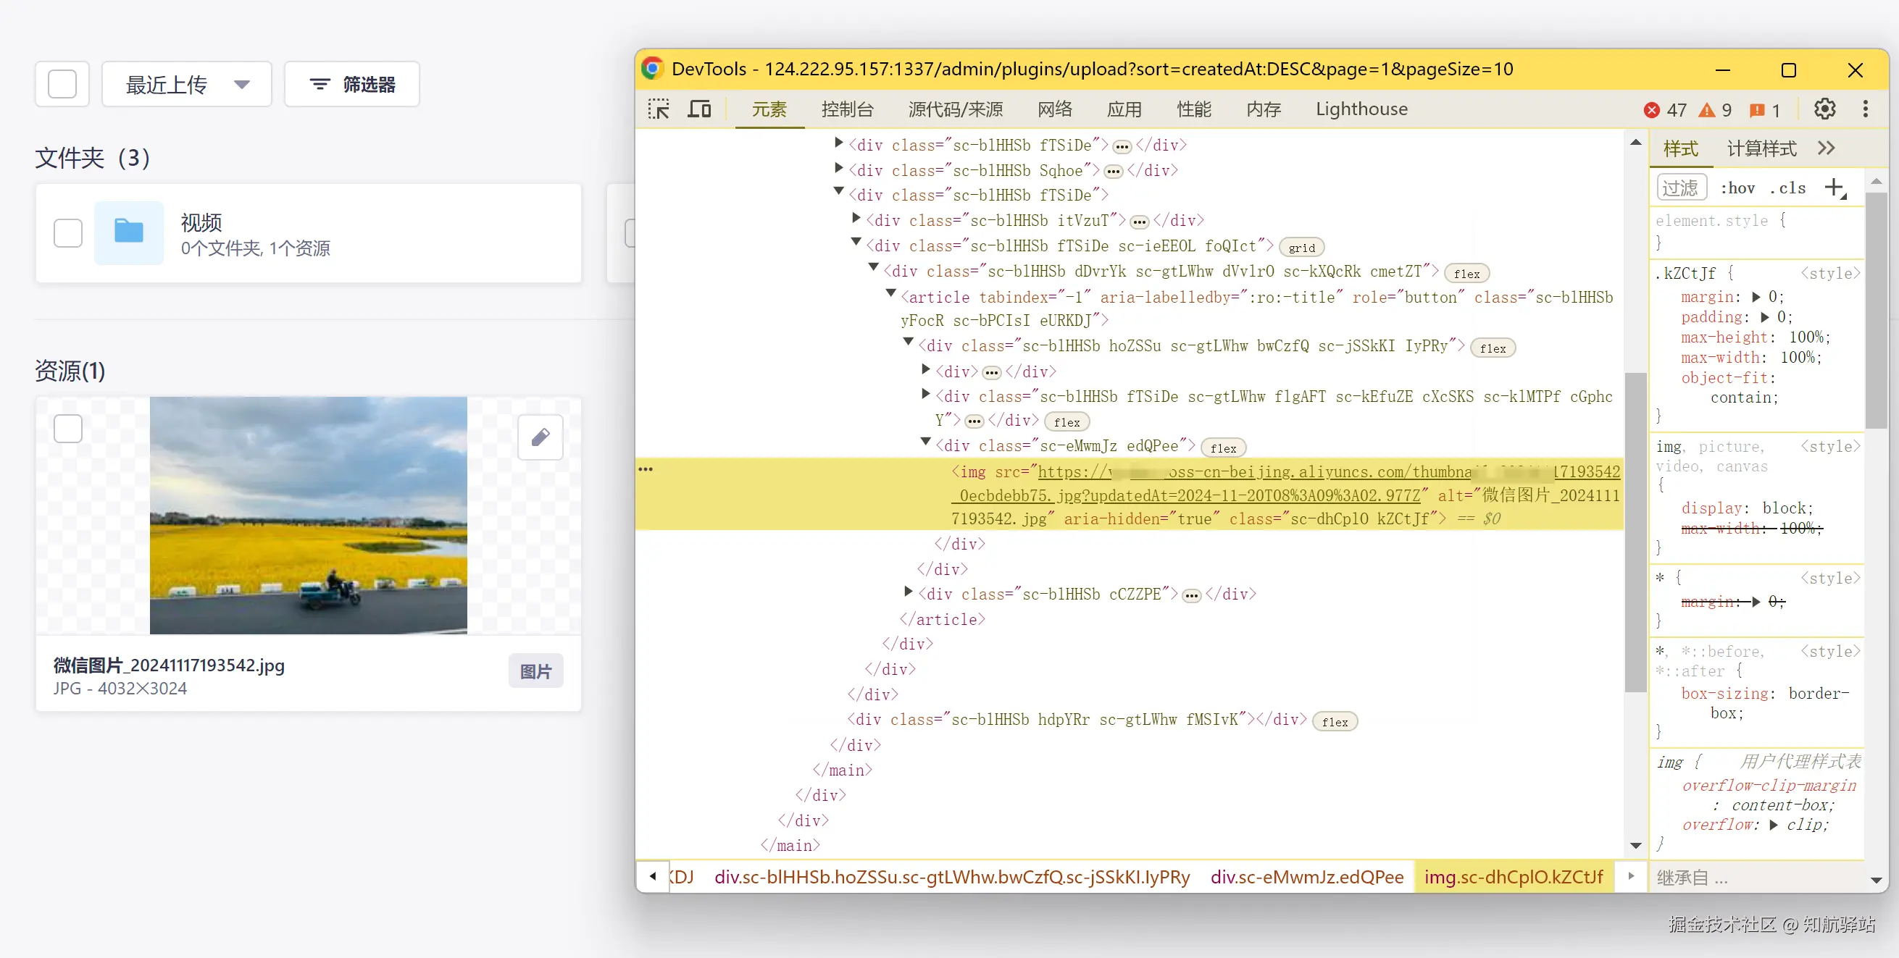Select the checkbox on the image asset card
Viewport: 1899px width, 958px height.
(68, 428)
